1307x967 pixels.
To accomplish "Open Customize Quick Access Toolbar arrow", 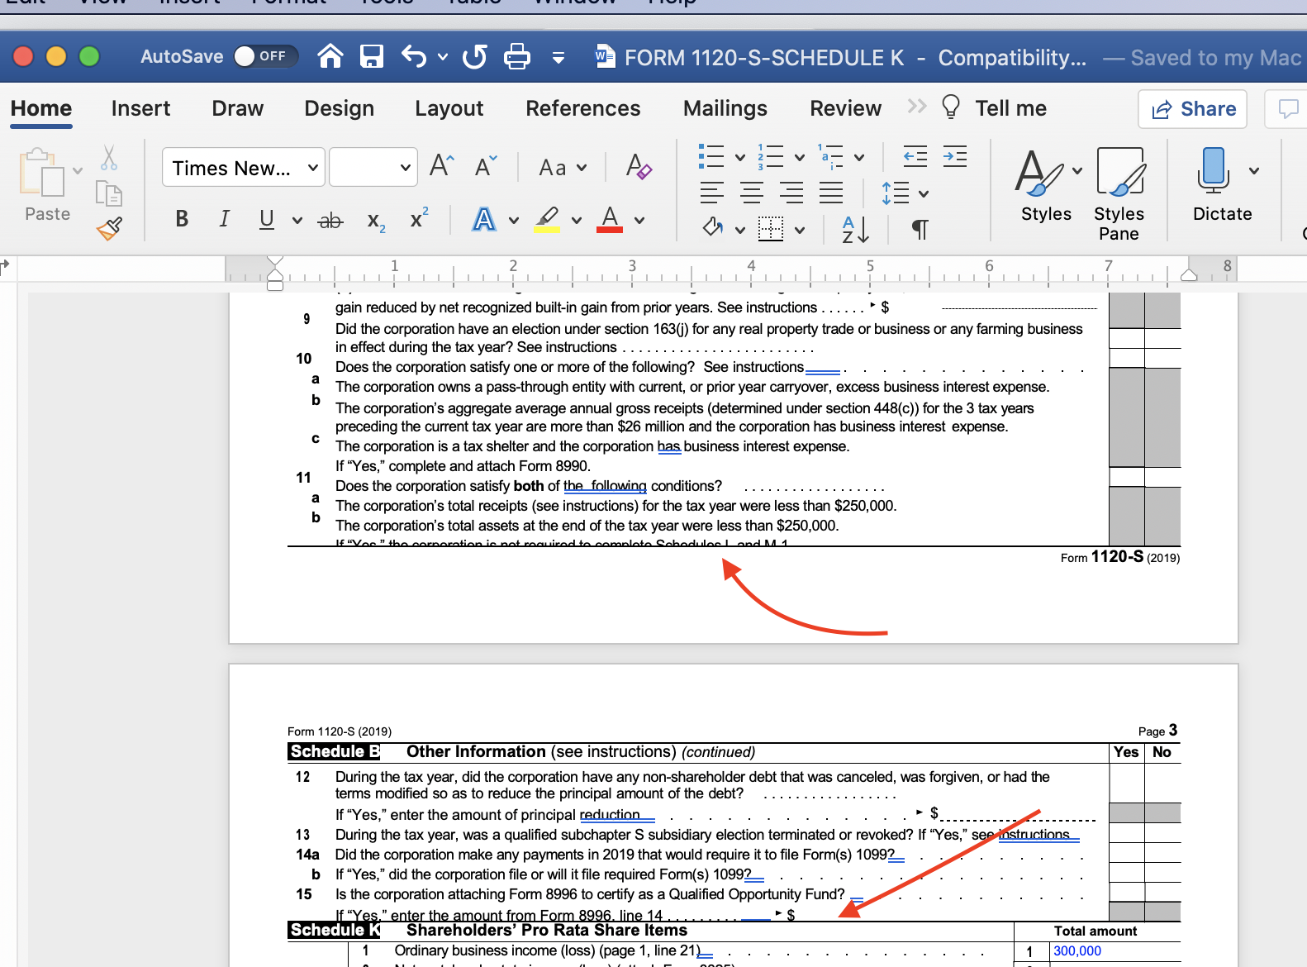I will click(x=558, y=57).
